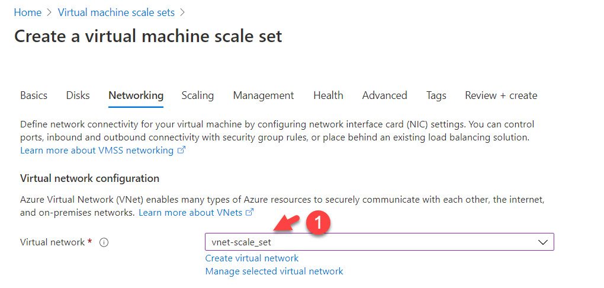Click external link icon after Learn about VNets

(x=250, y=212)
